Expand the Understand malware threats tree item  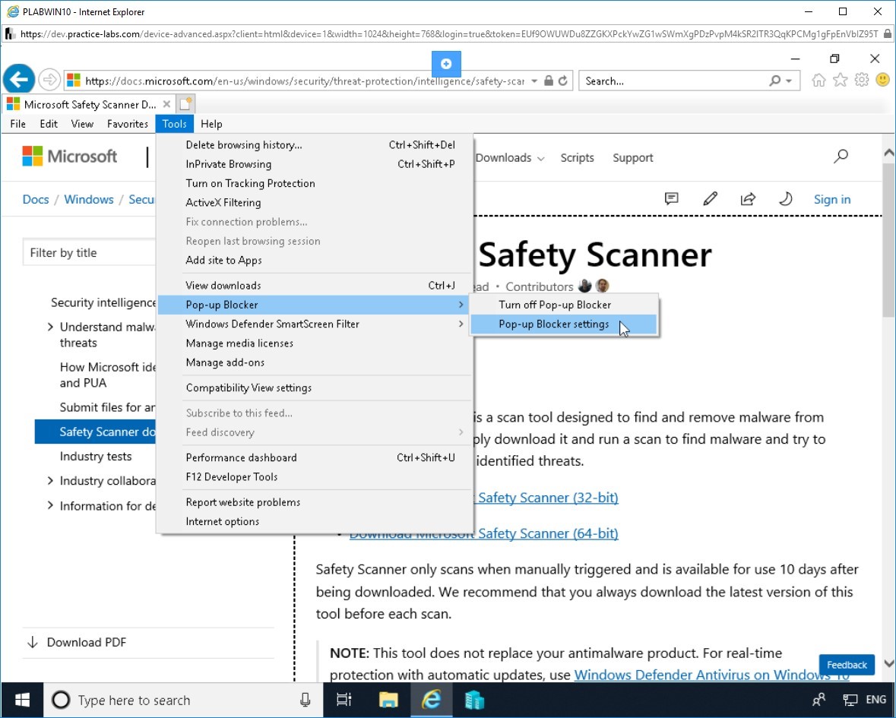(50, 327)
